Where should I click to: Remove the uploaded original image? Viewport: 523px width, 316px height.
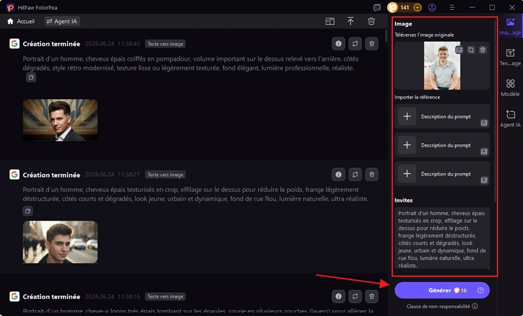click(482, 50)
